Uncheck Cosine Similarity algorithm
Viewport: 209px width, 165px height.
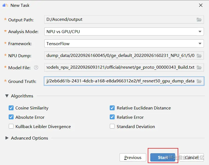click(x=11, y=108)
